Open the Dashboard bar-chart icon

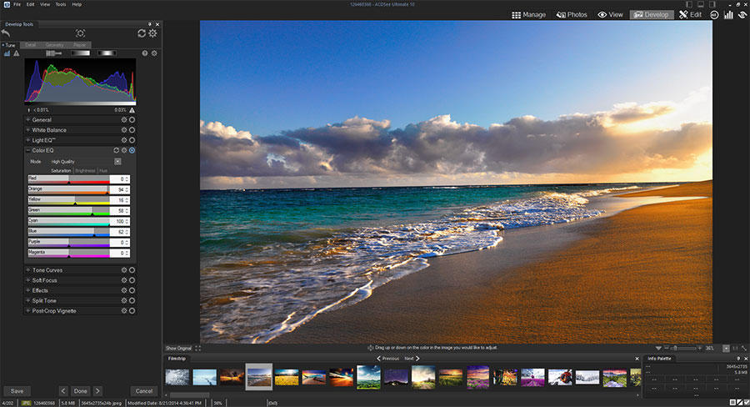(728, 15)
